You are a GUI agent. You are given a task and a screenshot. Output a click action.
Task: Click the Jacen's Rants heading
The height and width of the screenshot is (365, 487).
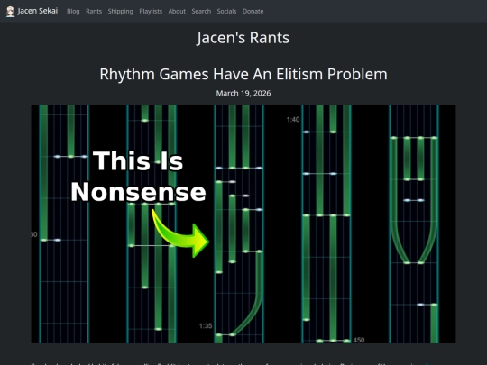pyautogui.click(x=243, y=38)
